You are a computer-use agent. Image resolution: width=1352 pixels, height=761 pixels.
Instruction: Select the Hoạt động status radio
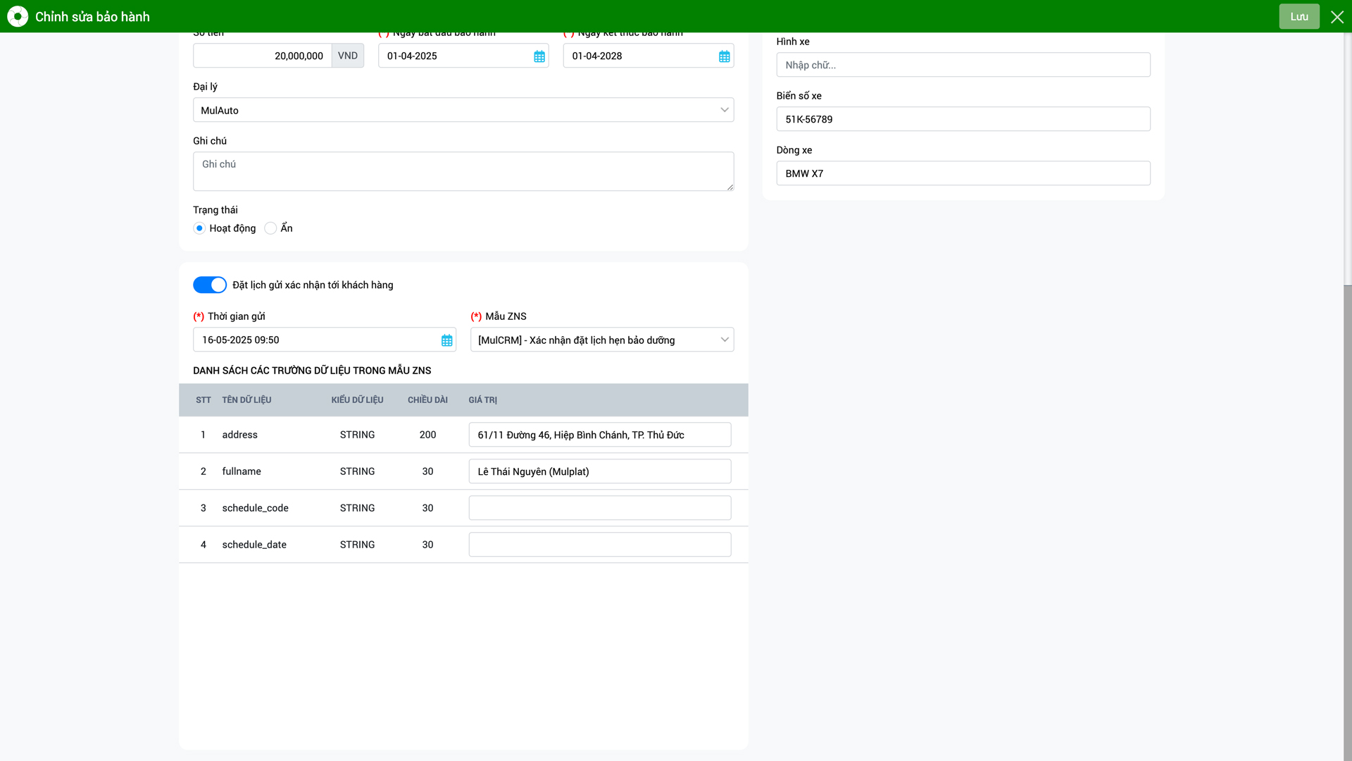pyautogui.click(x=199, y=228)
